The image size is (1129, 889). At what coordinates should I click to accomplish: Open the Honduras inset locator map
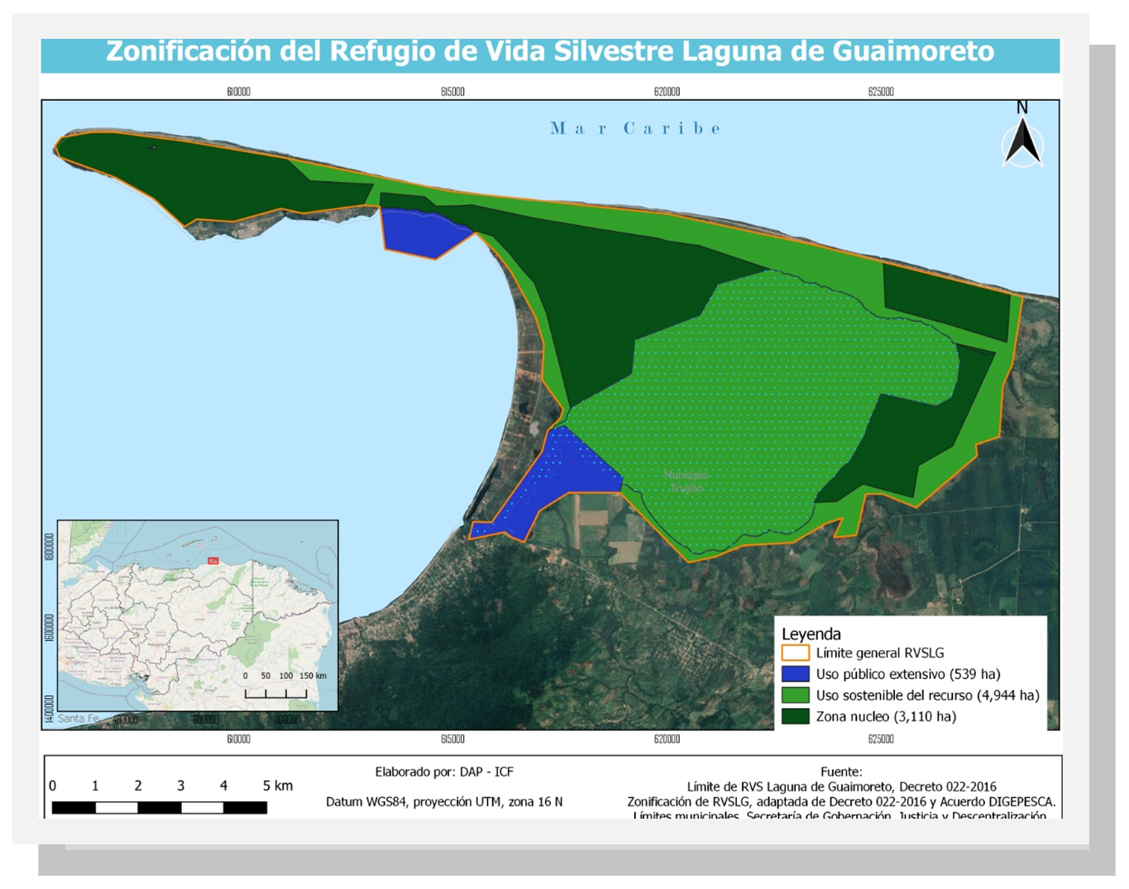[x=198, y=615]
